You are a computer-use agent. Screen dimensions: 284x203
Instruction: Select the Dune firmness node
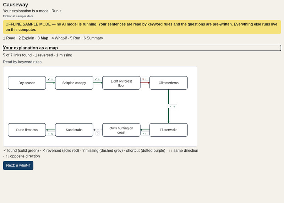pos(27,130)
